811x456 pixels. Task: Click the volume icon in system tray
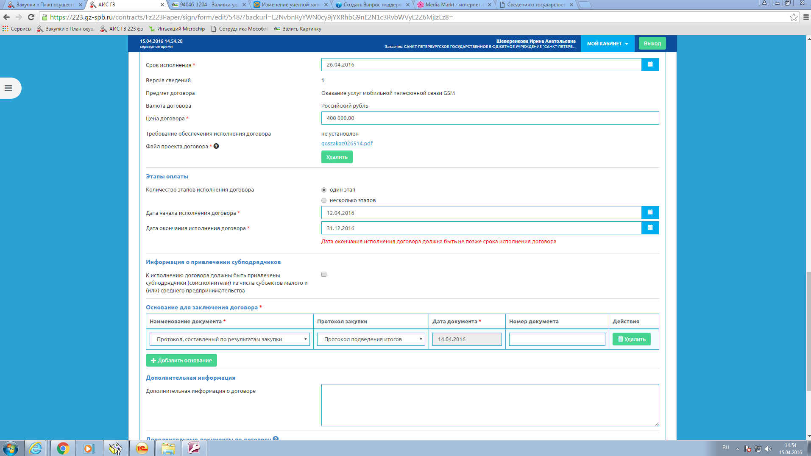tap(768, 449)
